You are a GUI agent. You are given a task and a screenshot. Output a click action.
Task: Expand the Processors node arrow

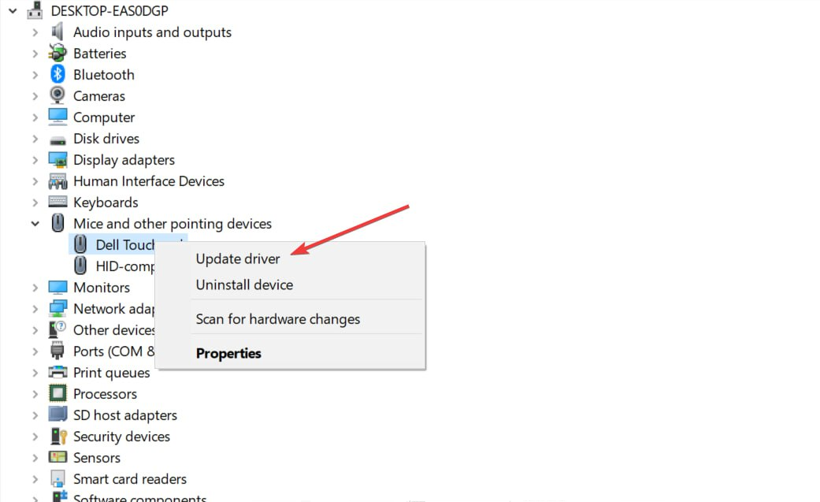35,394
